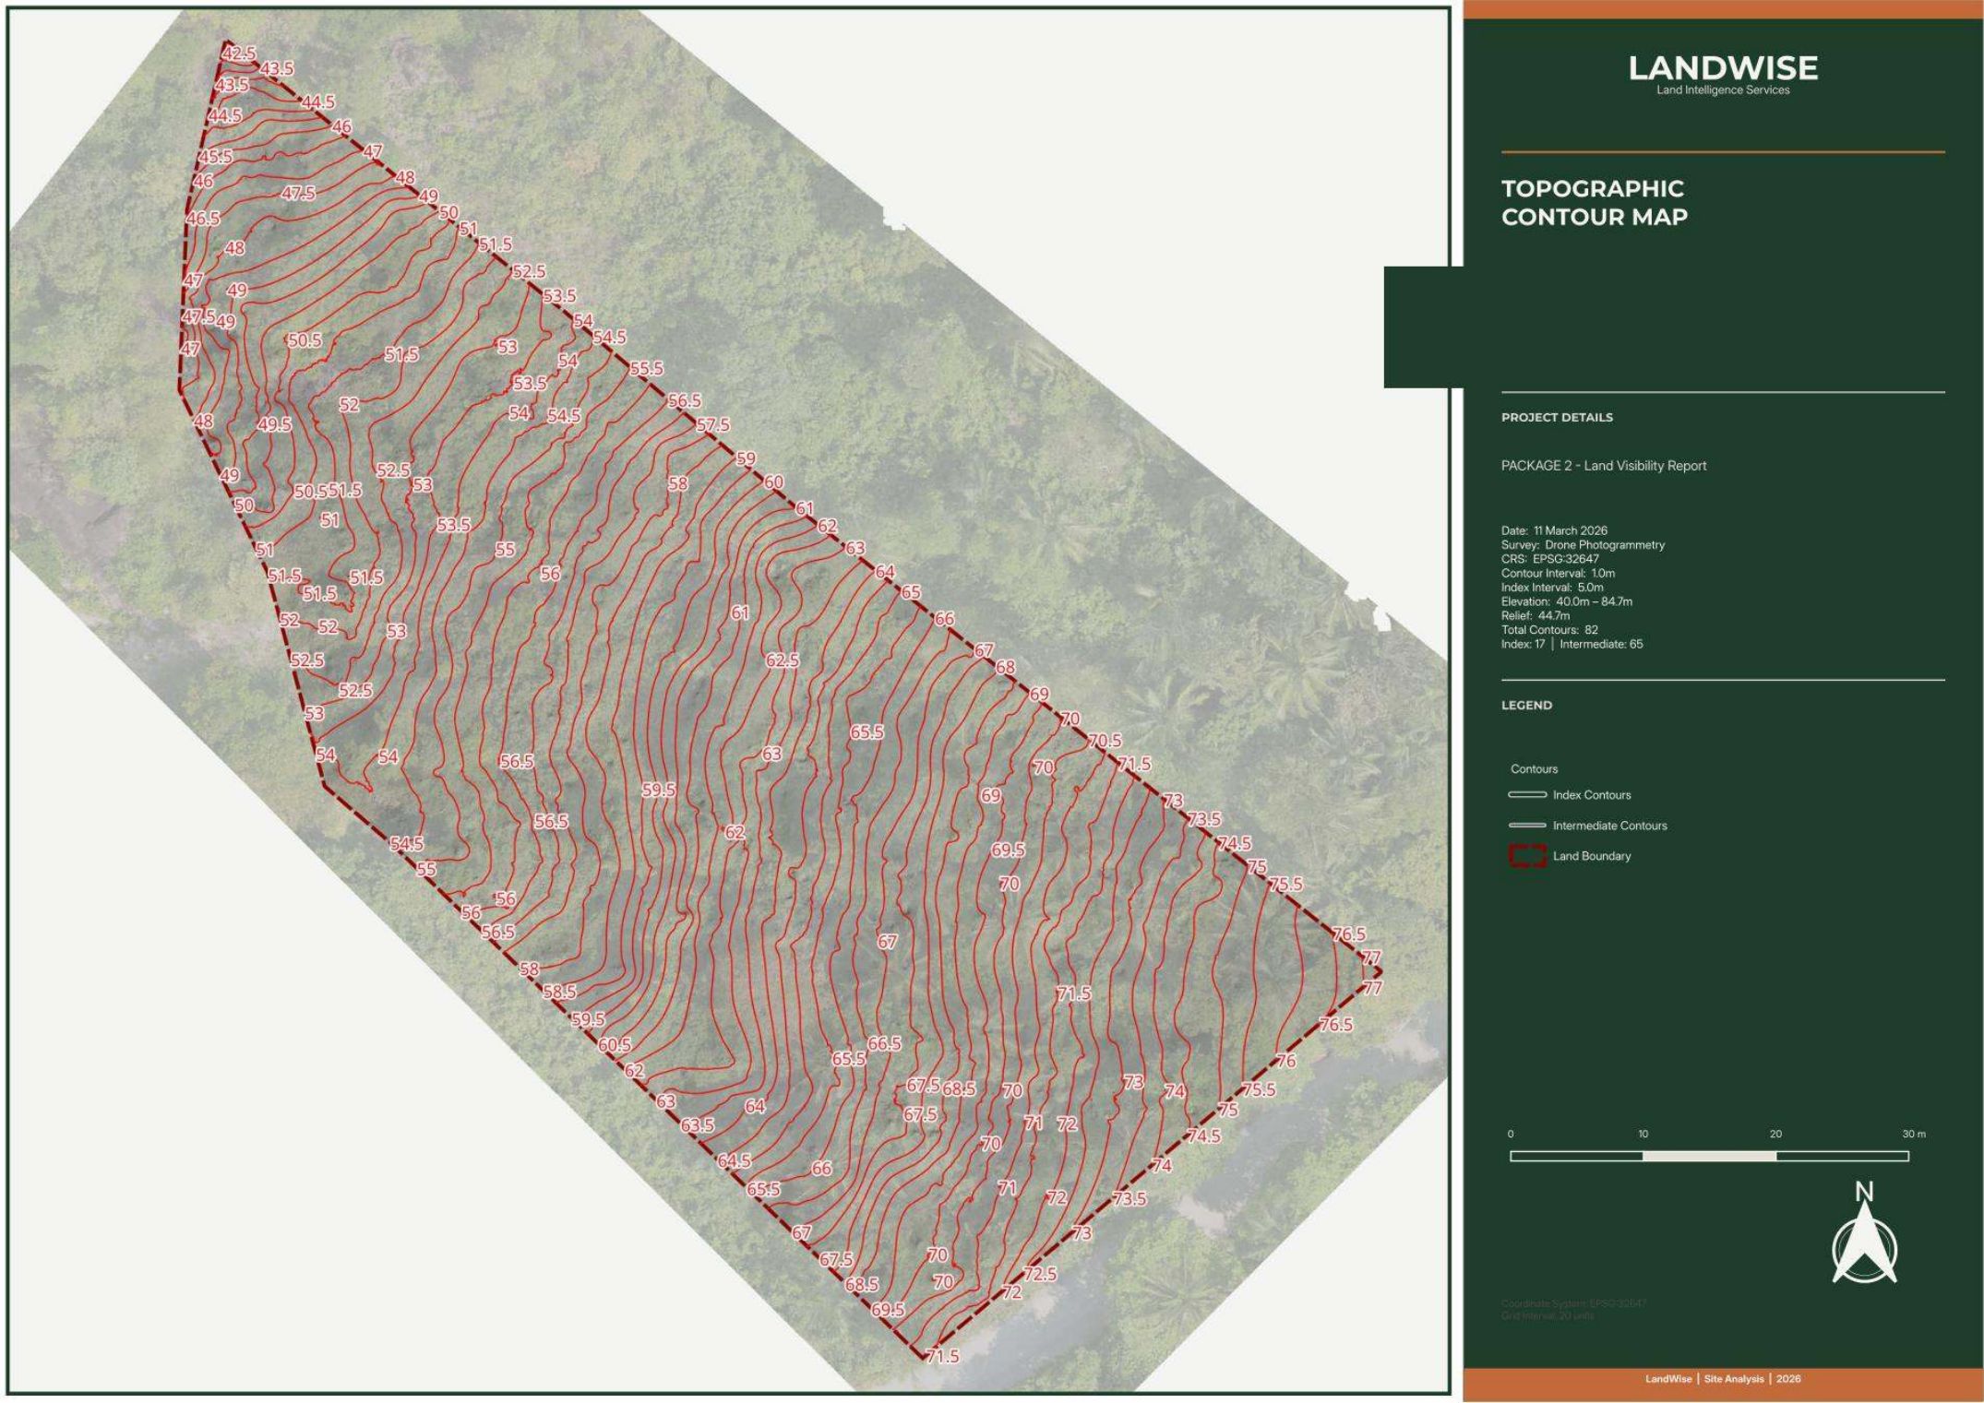Click the 'Index Contours' legend label

coord(1592,794)
